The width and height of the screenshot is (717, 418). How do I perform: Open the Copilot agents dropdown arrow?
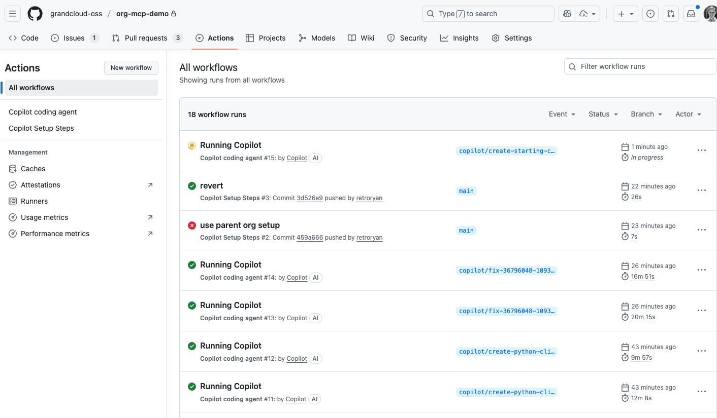[588, 14]
